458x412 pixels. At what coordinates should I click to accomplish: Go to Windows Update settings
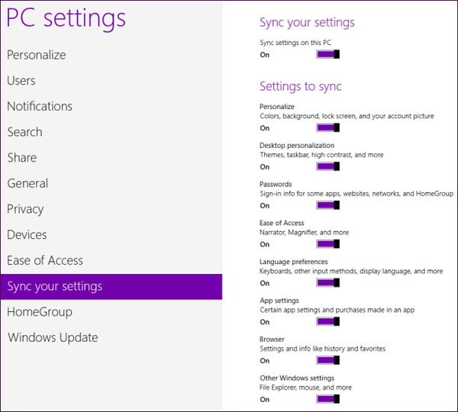tap(53, 338)
